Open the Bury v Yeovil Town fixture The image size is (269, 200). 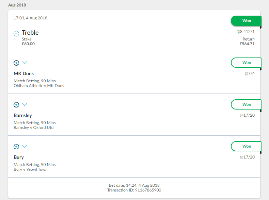31,169
